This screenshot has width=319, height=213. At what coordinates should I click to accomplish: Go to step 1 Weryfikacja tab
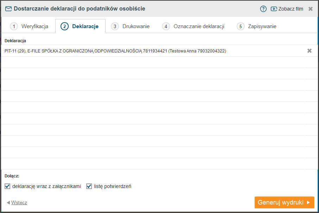point(29,26)
